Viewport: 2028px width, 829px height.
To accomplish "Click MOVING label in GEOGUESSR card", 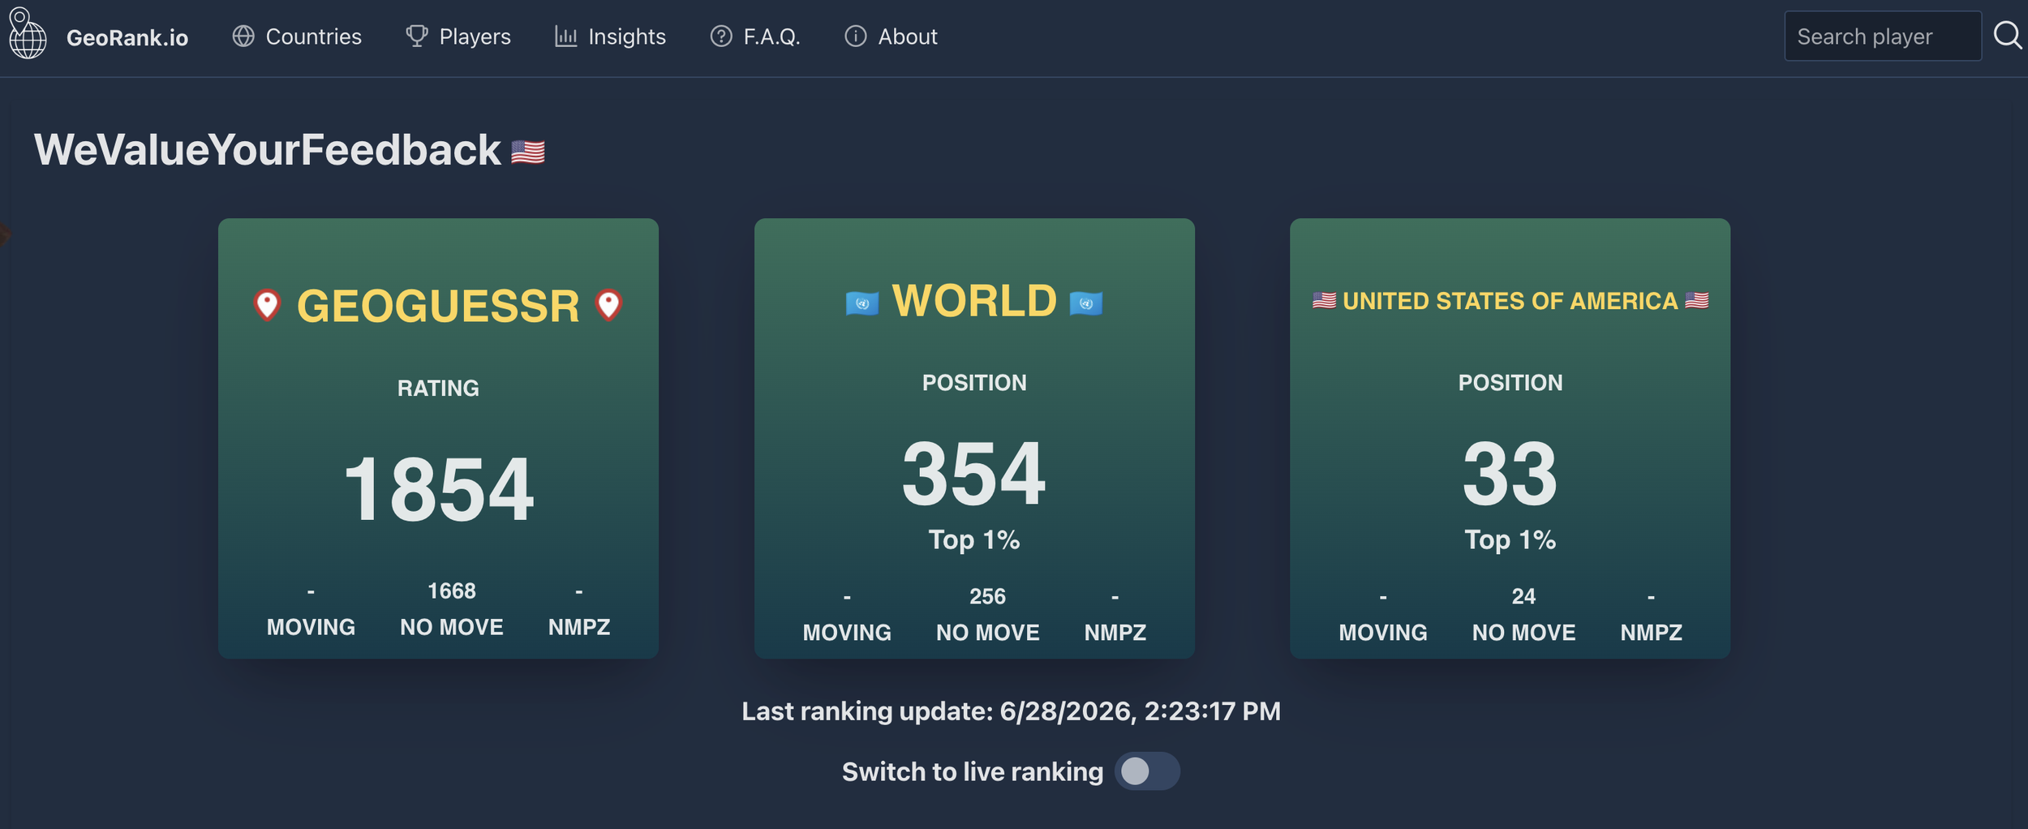I will click(x=311, y=627).
